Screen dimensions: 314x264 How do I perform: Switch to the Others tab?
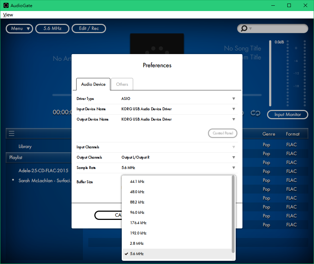(122, 84)
